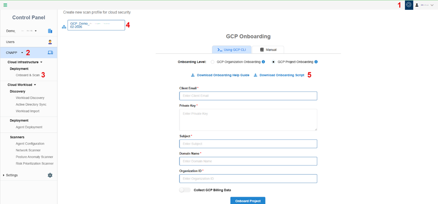Toggle Collect GCP Billing Data switch
Screen dimensions: 438x204
tap(185, 190)
